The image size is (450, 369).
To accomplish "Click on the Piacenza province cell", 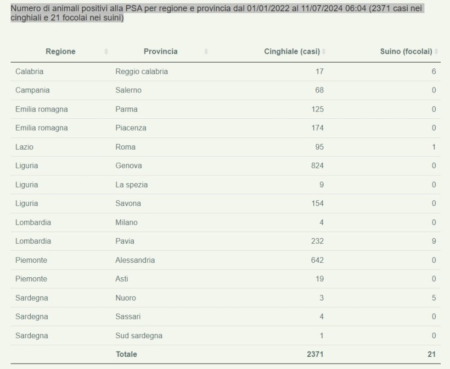I will (131, 128).
